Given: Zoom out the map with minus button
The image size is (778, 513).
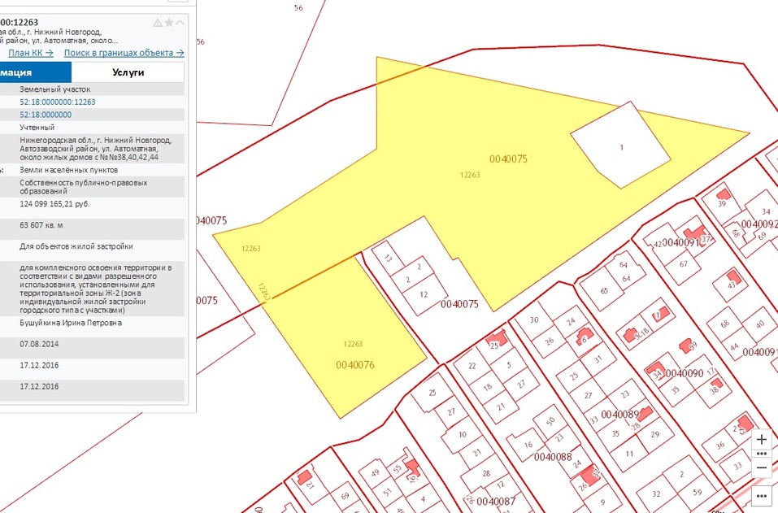Looking at the screenshot, I should pyautogui.click(x=761, y=468).
